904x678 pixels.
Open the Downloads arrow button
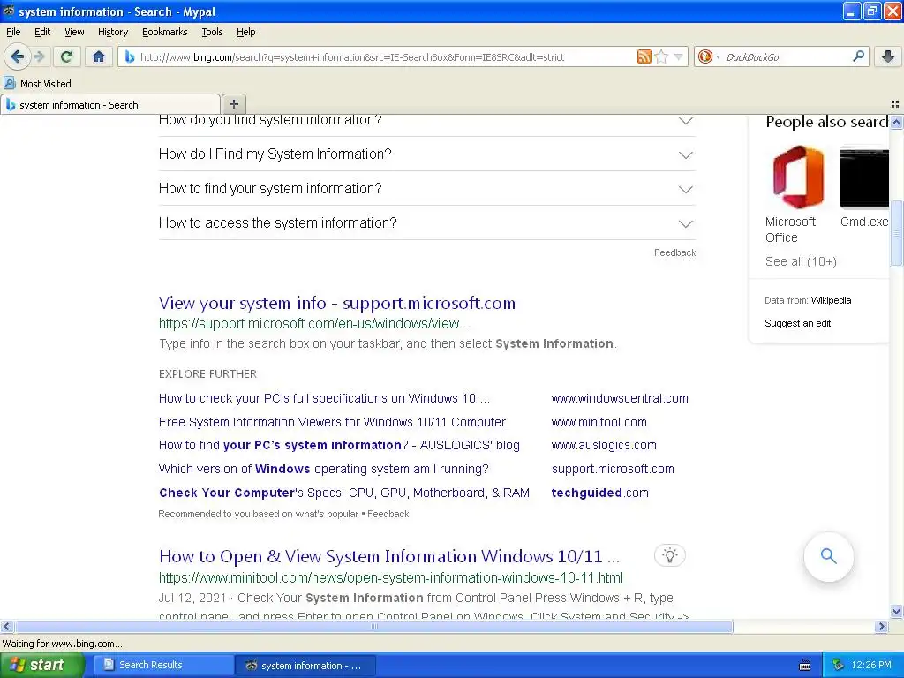point(888,56)
